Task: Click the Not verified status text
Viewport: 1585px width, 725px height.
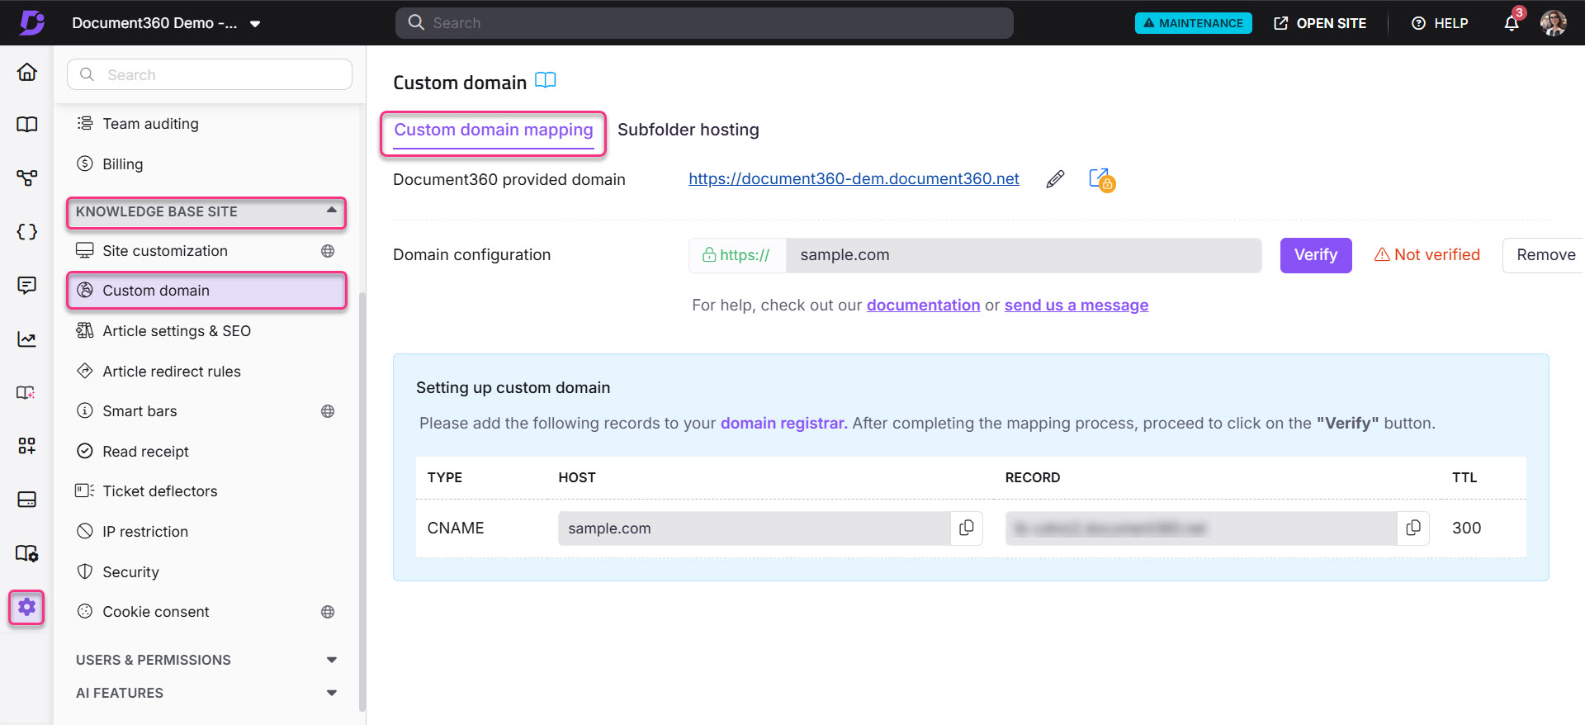Action: click(1436, 255)
